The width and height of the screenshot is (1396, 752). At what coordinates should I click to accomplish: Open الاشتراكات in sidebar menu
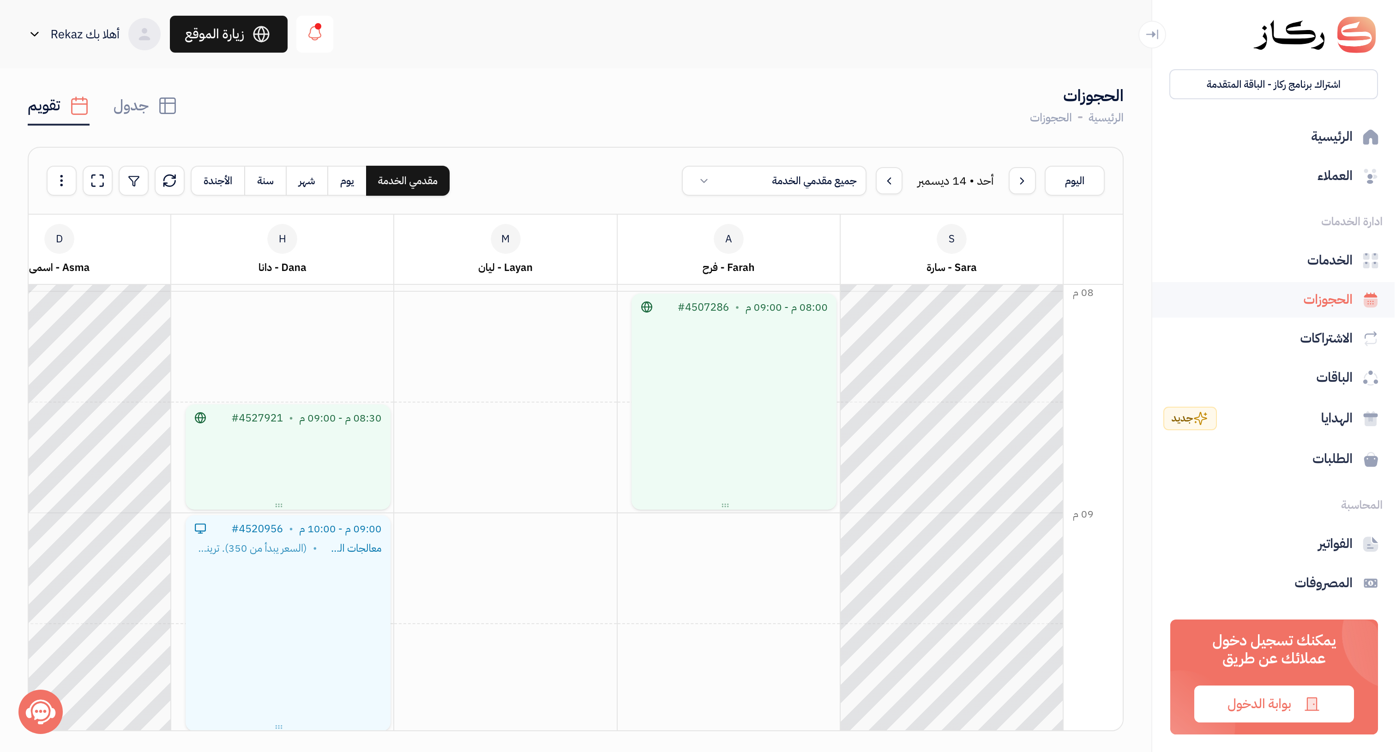click(x=1325, y=339)
